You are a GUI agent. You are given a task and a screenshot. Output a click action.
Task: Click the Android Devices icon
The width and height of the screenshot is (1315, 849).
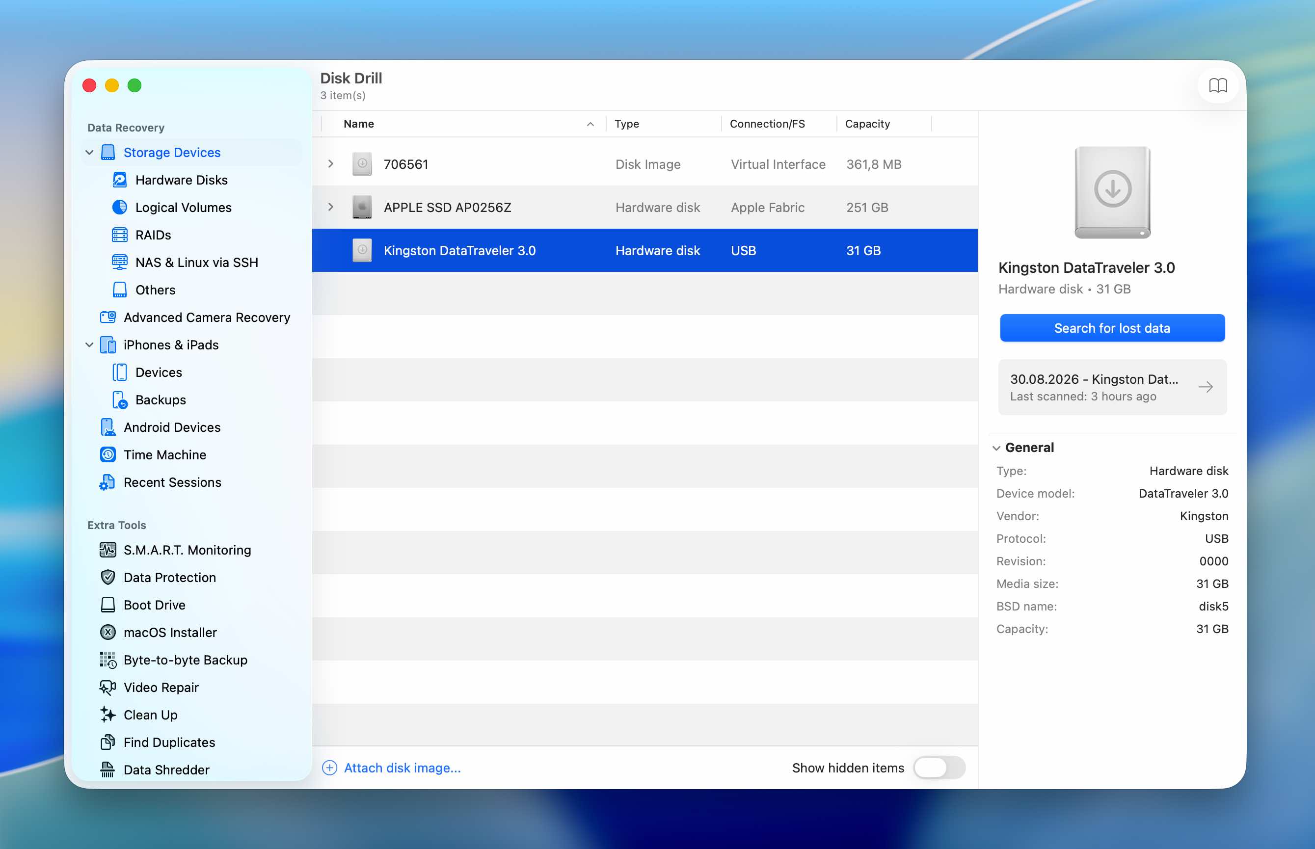pos(108,427)
